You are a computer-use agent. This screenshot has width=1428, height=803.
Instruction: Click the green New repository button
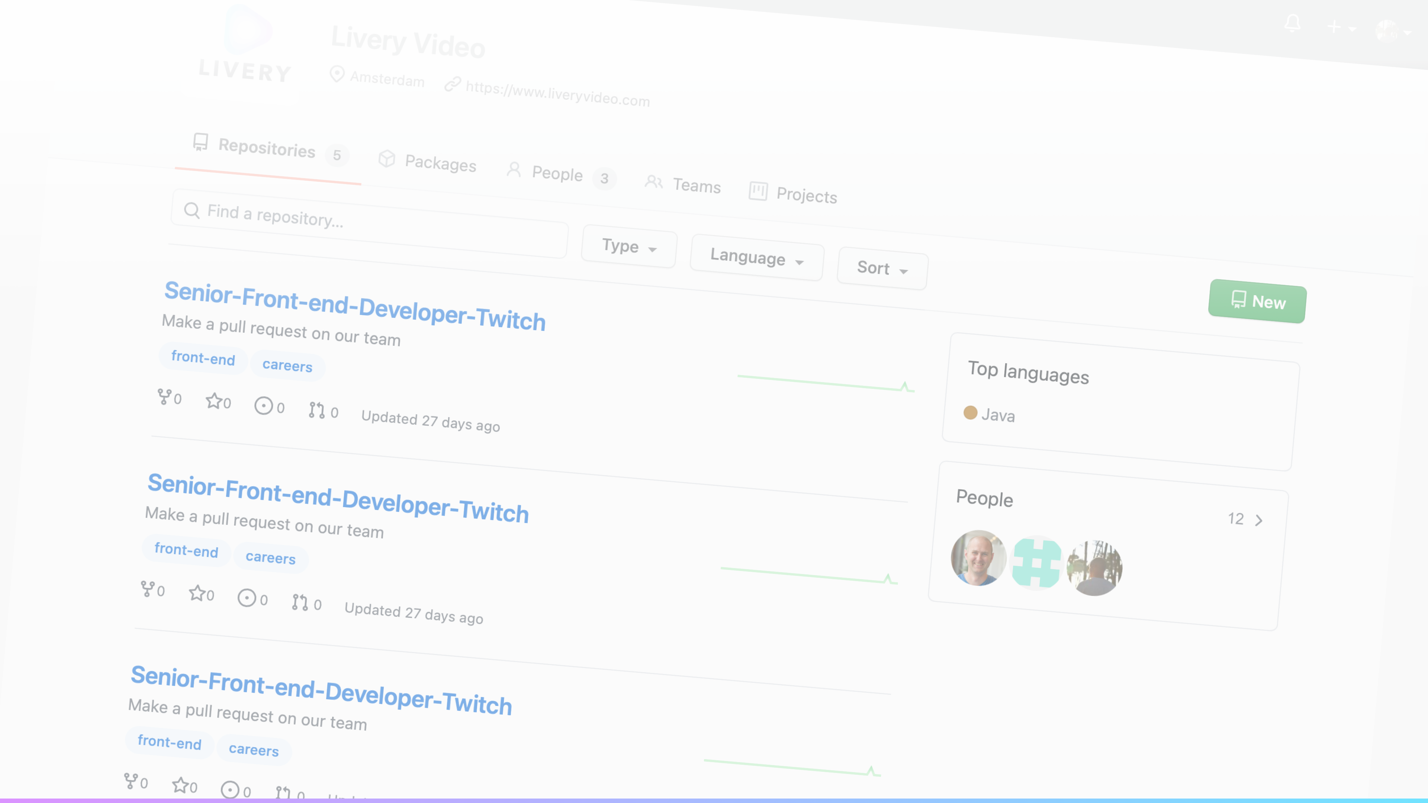pyautogui.click(x=1258, y=301)
